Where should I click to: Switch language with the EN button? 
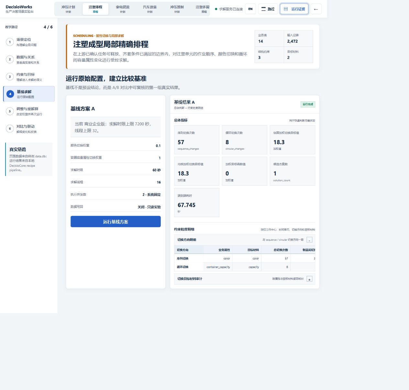[250, 9]
